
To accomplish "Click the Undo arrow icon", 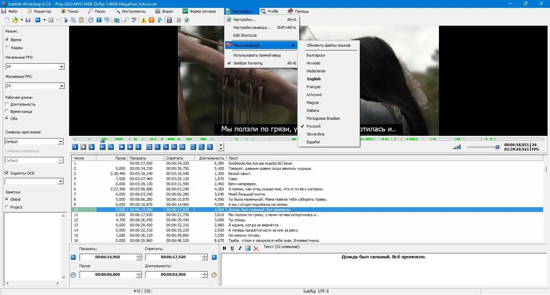I will tap(38, 20).
